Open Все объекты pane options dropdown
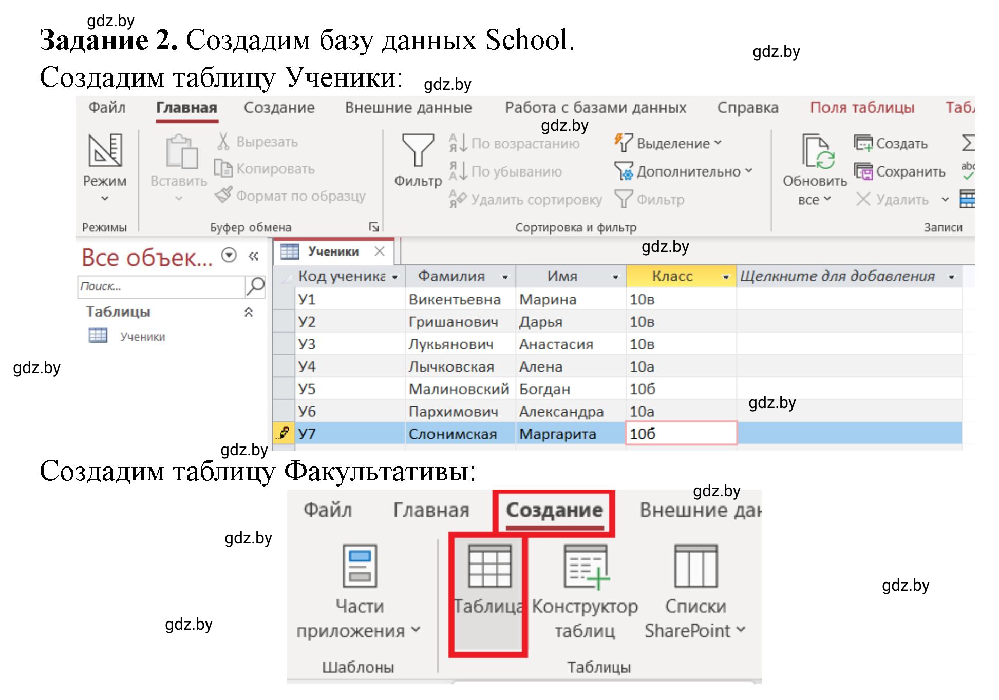 229,255
